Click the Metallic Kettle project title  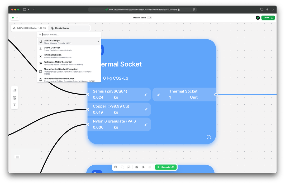point(140,18)
